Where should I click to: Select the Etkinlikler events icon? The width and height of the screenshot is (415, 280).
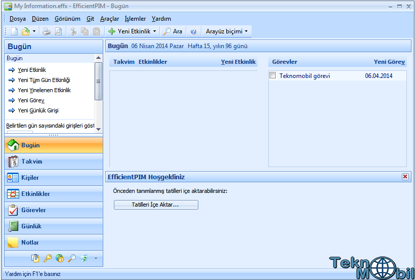point(13,193)
